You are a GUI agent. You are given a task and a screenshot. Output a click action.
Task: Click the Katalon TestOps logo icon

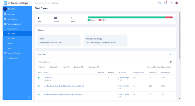[5, 3]
